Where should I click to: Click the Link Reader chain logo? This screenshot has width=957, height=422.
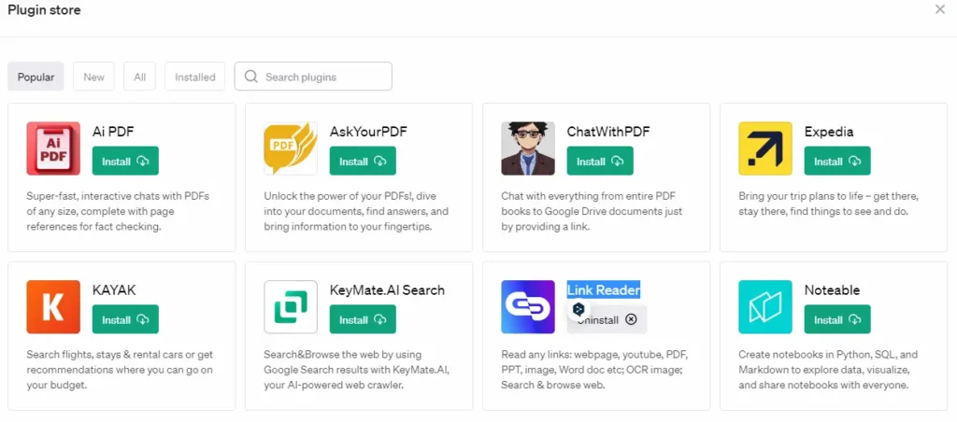(528, 307)
